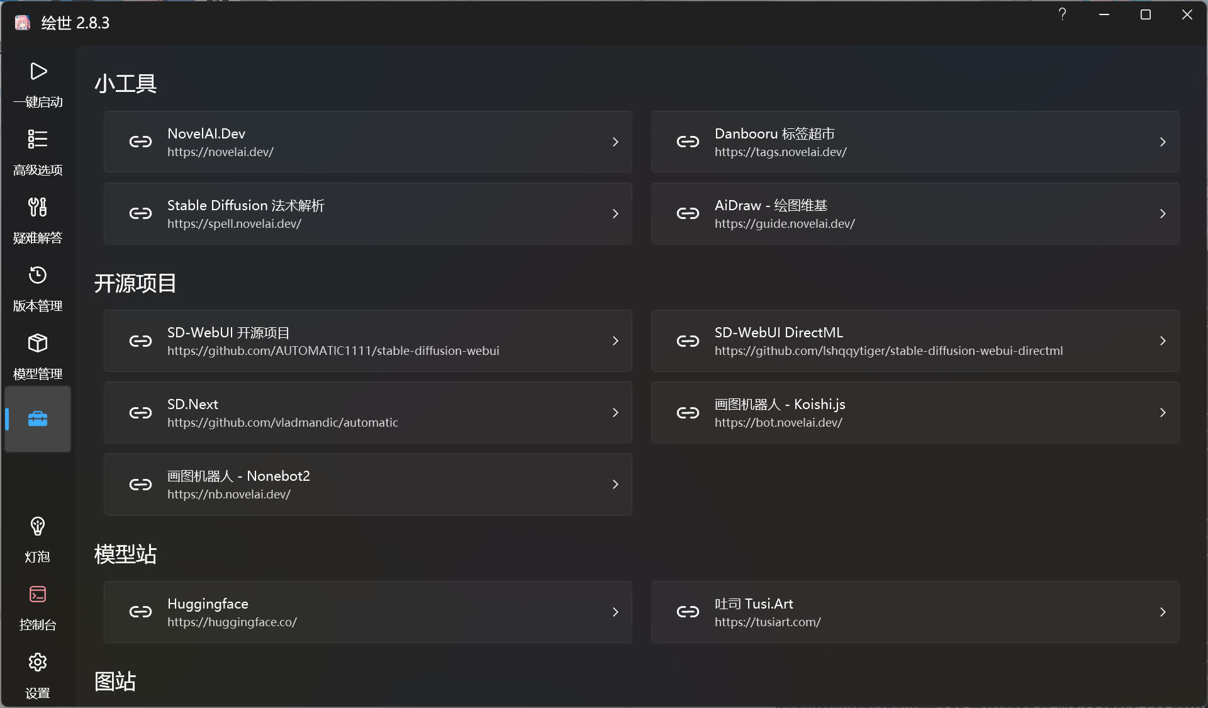Click the 一键启动 play icon
Viewport: 1208px width, 708px height.
coord(38,71)
